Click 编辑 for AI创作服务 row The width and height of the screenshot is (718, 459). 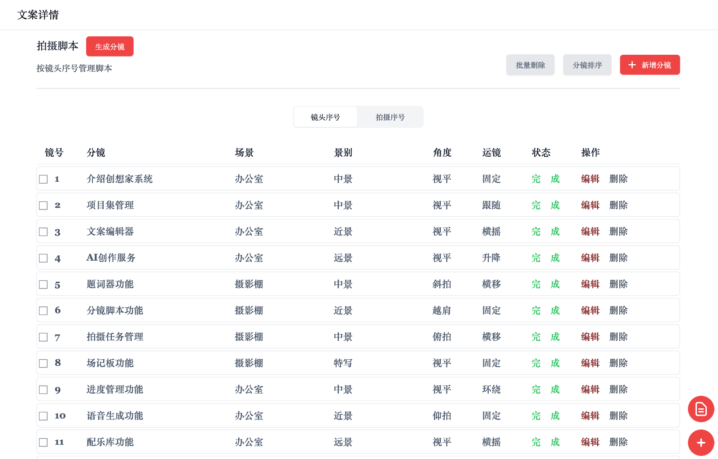[x=590, y=258]
